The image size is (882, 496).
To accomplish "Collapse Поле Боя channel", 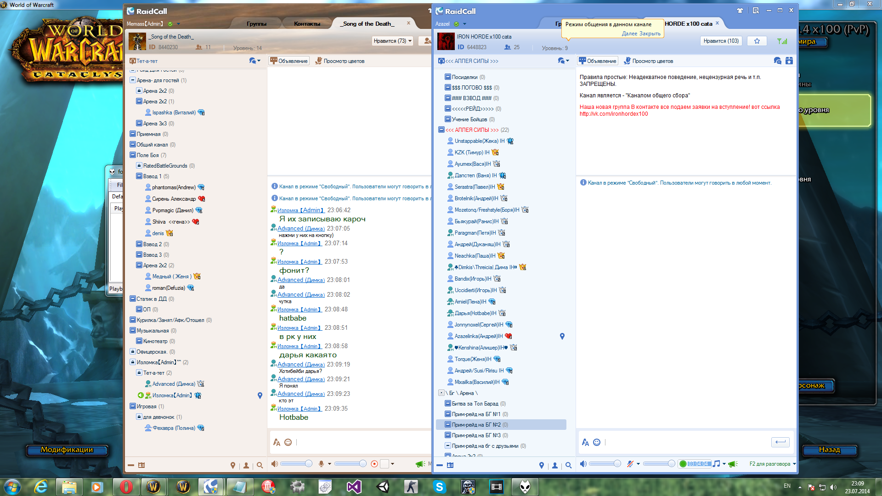I will point(132,155).
